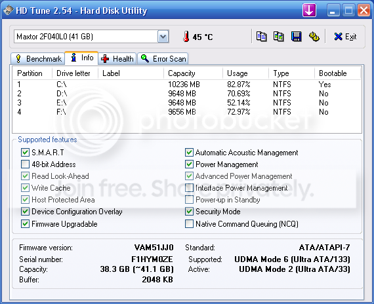The height and width of the screenshot is (304, 374).
Task: Toggle the Power-up in Standby checkbox
Action: [189, 199]
